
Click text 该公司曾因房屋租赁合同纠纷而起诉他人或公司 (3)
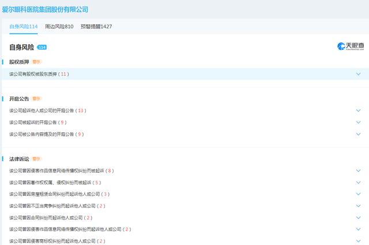59,194
